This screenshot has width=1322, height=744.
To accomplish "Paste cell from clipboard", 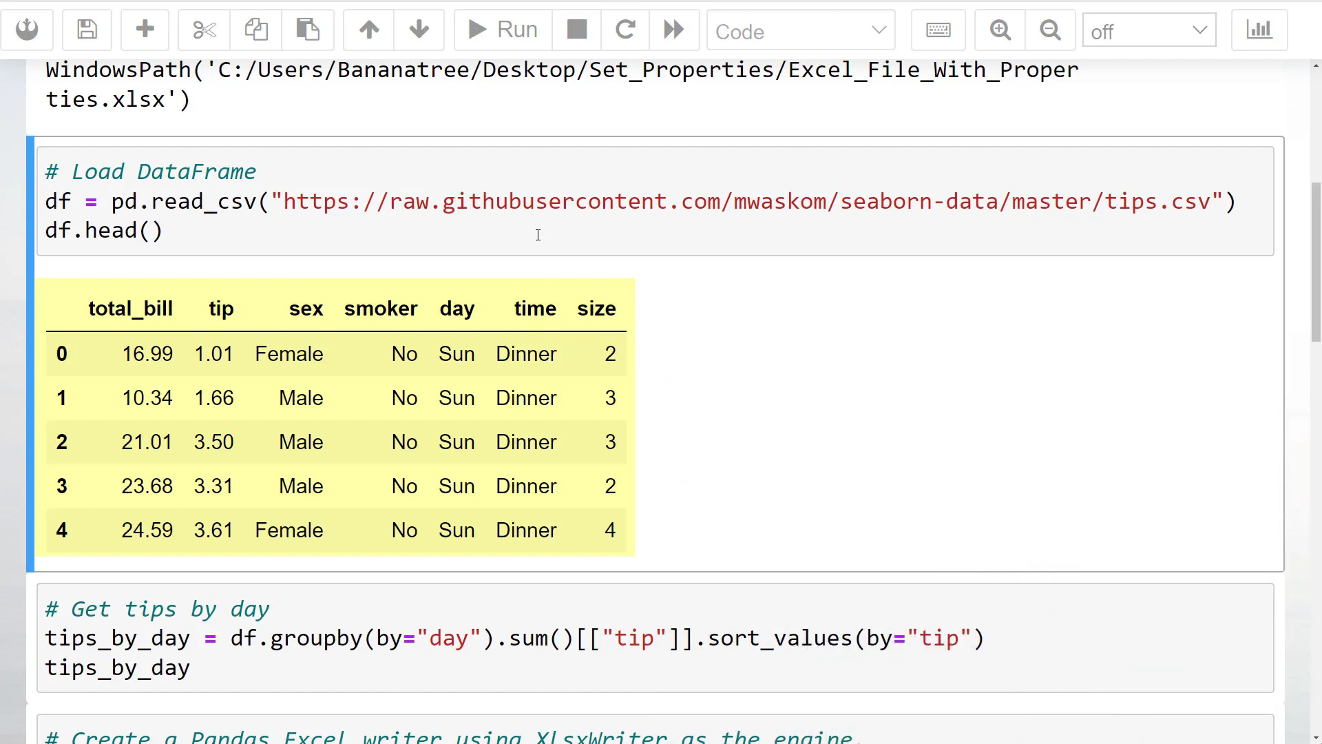I will [x=308, y=30].
